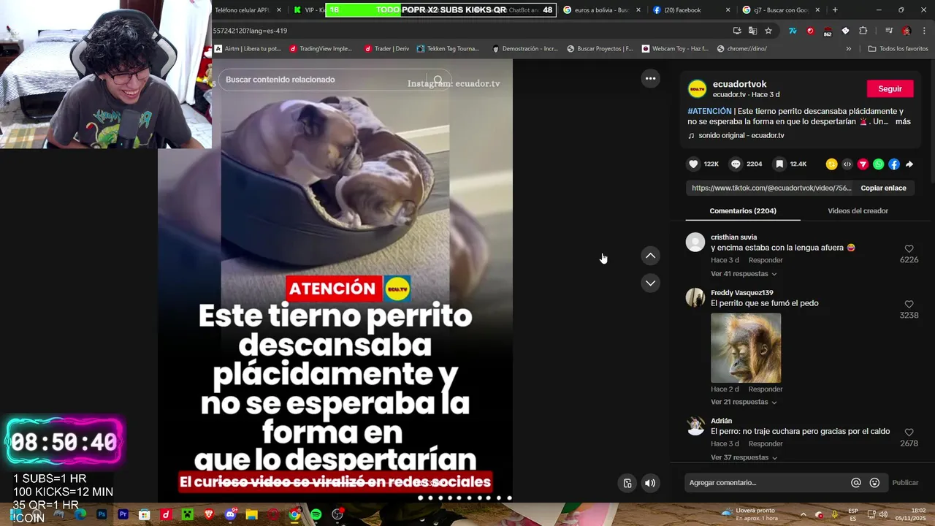Open the embed code icon
935x526 pixels.
pos(847,164)
